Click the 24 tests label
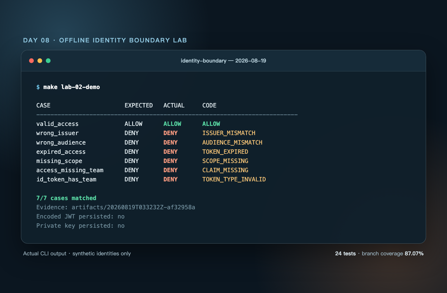This screenshot has width=447, height=293. click(x=345, y=254)
